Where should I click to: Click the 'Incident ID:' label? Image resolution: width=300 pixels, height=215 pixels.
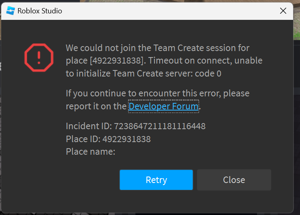click(x=89, y=126)
